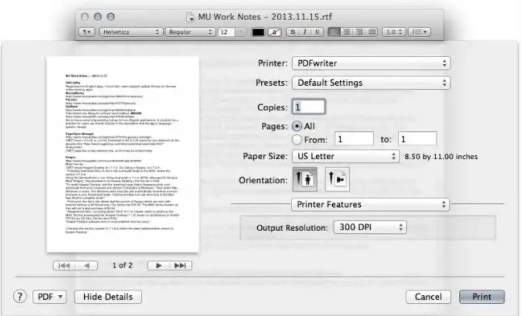Open the PDF menu at bottom left
Image resolution: width=522 pixels, height=316 pixels.
(49, 296)
